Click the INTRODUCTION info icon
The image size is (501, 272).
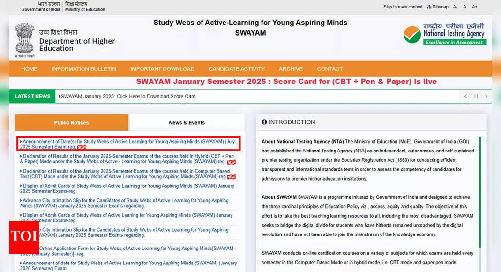[x=264, y=122]
